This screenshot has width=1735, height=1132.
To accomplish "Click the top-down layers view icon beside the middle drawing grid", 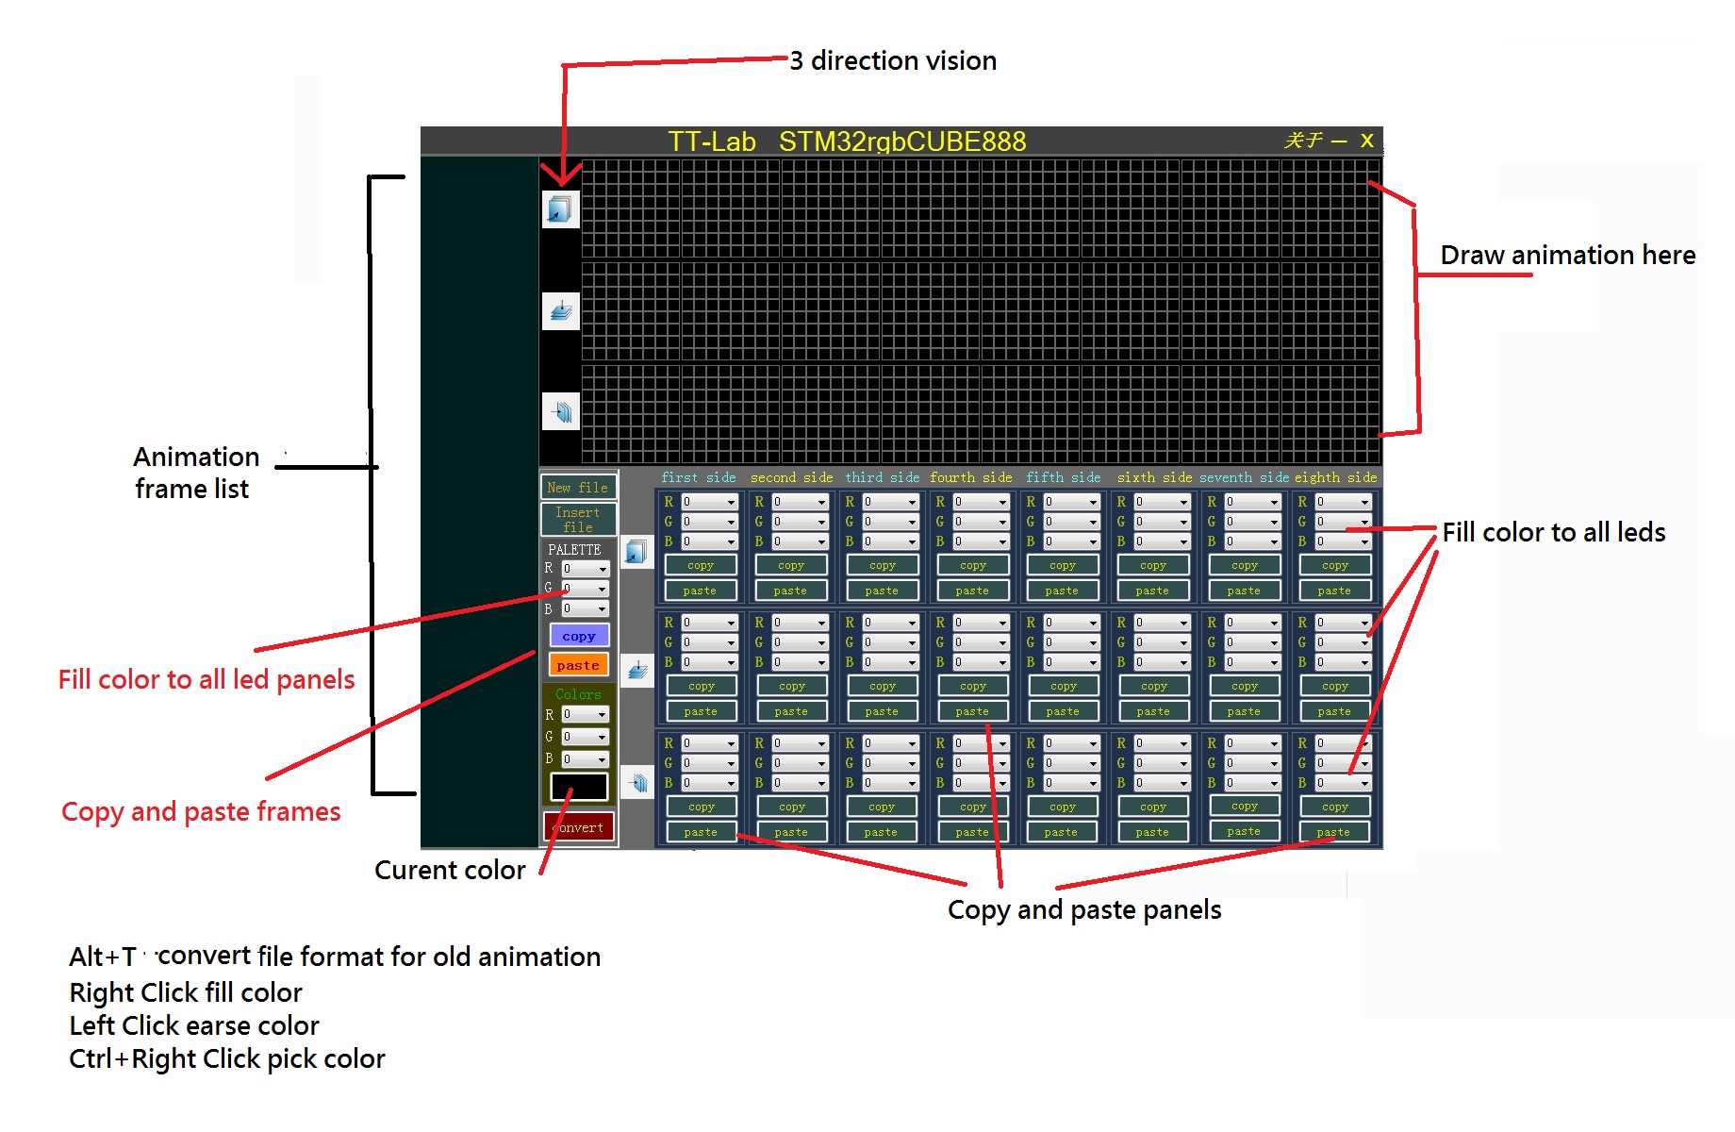I will pyautogui.click(x=560, y=311).
